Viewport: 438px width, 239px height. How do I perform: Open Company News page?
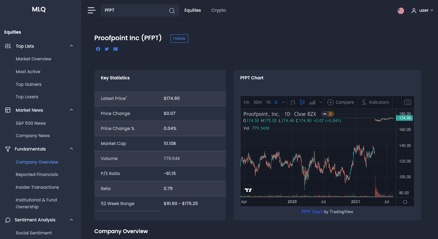tap(33, 136)
